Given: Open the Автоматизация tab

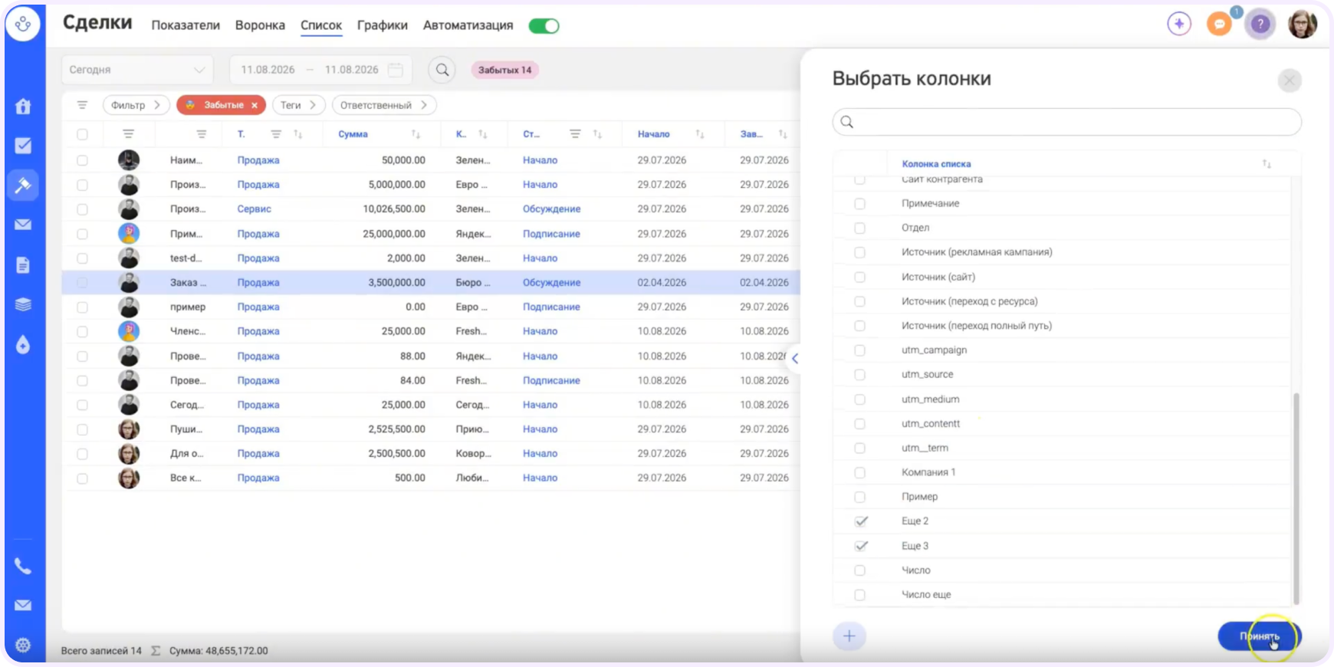Looking at the screenshot, I should pyautogui.click(x=468, y=25).
